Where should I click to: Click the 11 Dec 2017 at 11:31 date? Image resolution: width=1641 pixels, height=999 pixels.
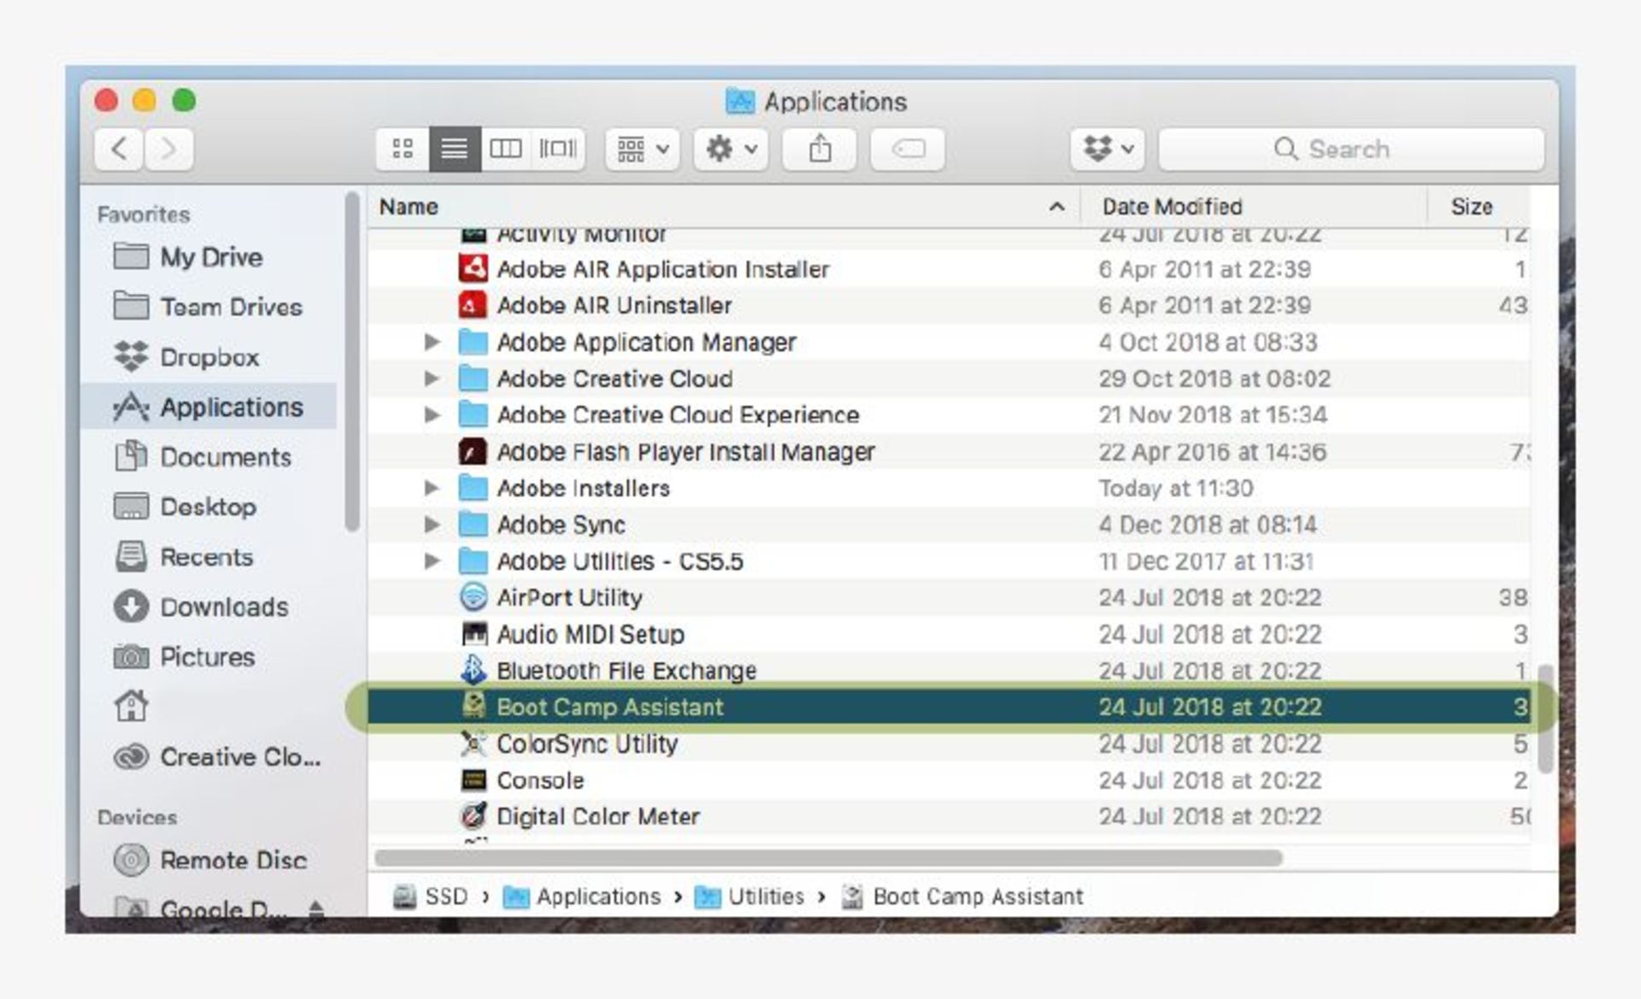1206,561
